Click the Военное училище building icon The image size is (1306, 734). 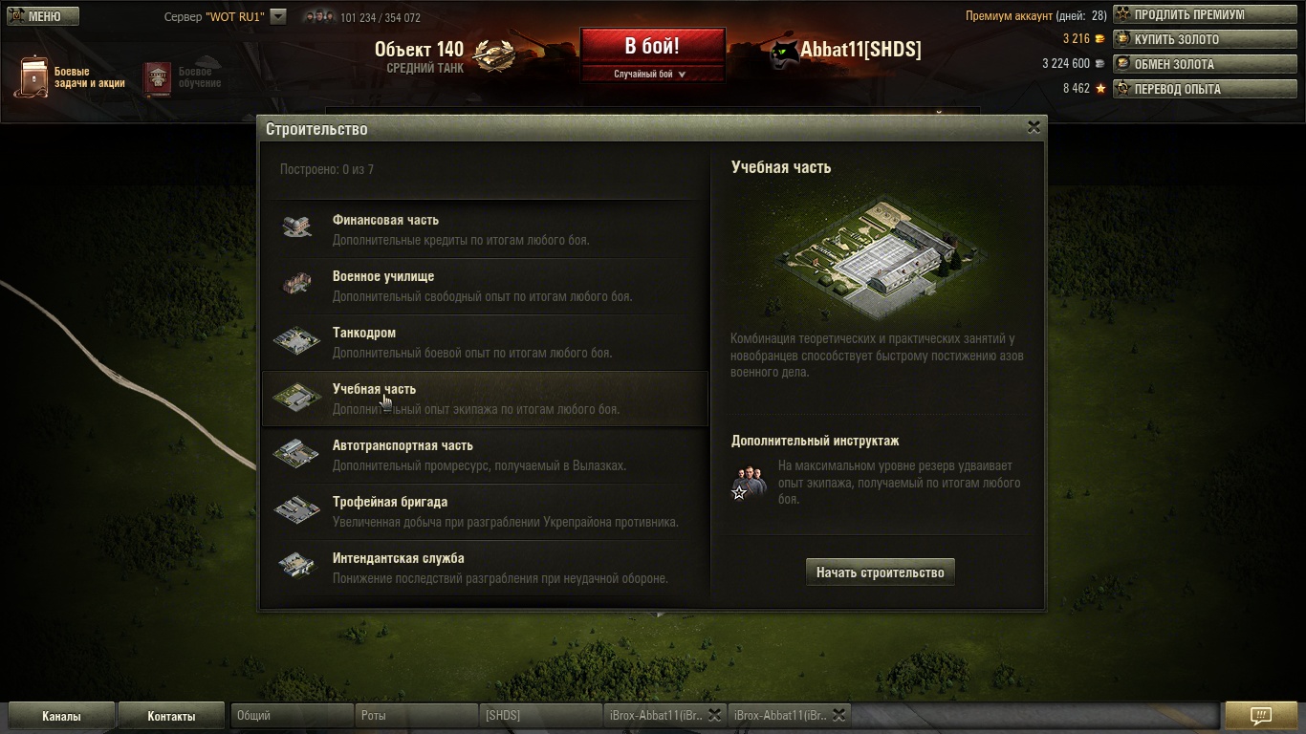297,284
